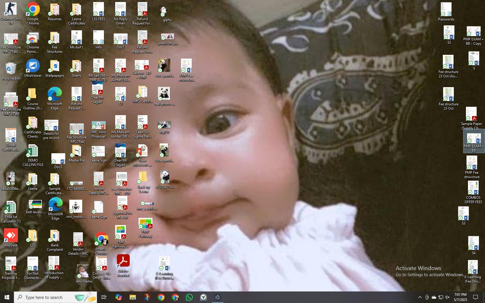Open the Ansari - Chrome profile shortcut
Image resolution: width=485 pixels, height=303 pixels.
[x=101, y=243]
